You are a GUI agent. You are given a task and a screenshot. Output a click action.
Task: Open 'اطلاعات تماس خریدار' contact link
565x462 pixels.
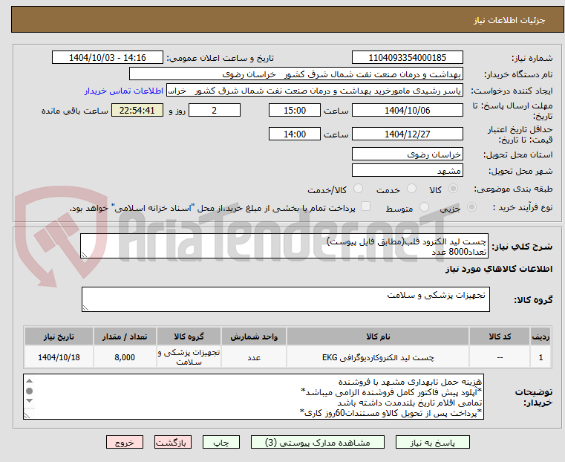coord(124,91)
